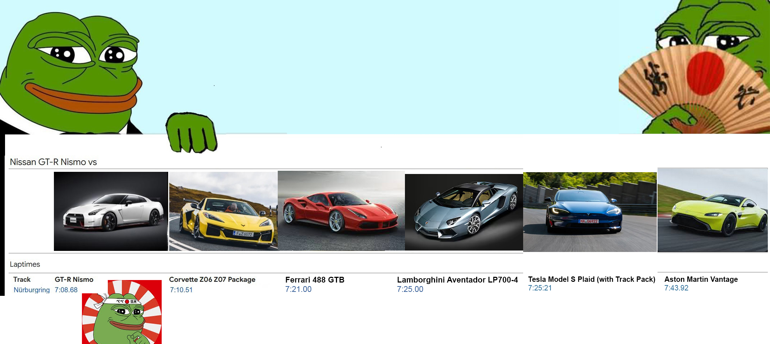Click the 'GT-R Nismo' column header
This screenshot has width=770, height=344.
(x=74, y=279)
